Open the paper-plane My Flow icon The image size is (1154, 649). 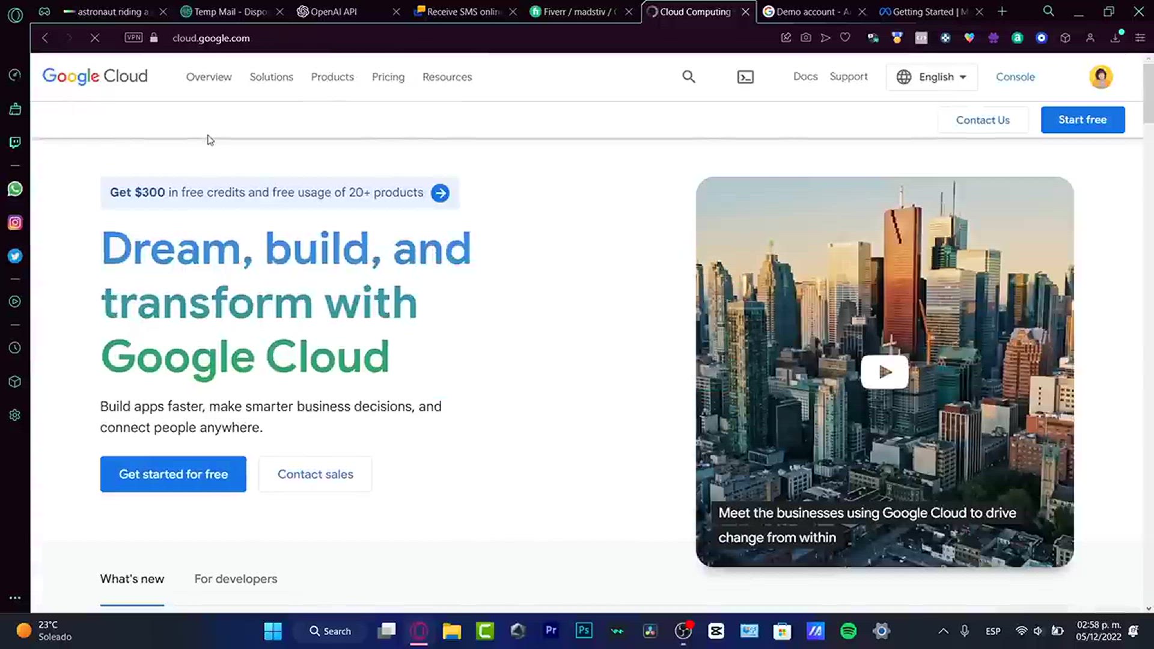point(825,38)
